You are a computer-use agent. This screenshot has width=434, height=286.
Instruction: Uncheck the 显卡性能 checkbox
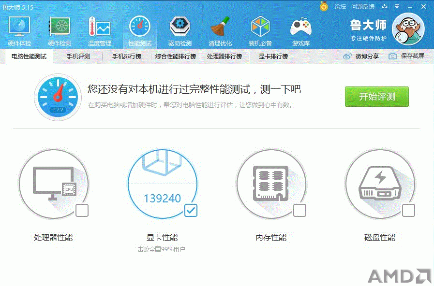click(x=191, y=210)
